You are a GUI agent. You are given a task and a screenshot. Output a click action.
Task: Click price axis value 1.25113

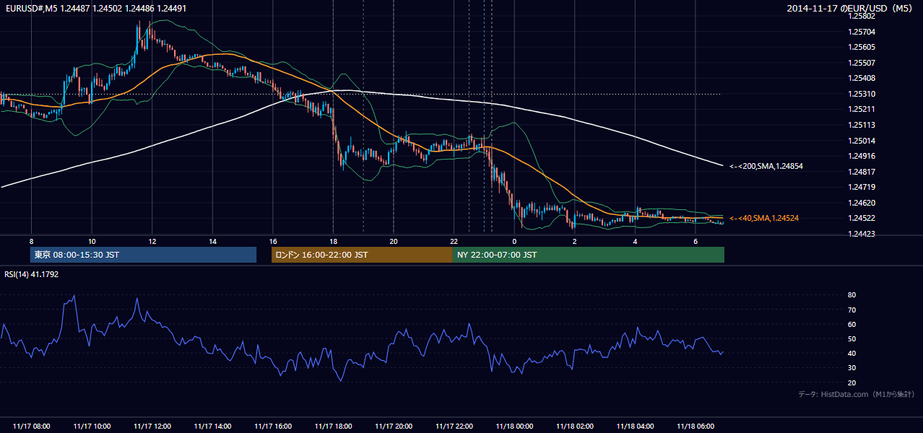tap(862, 125)
